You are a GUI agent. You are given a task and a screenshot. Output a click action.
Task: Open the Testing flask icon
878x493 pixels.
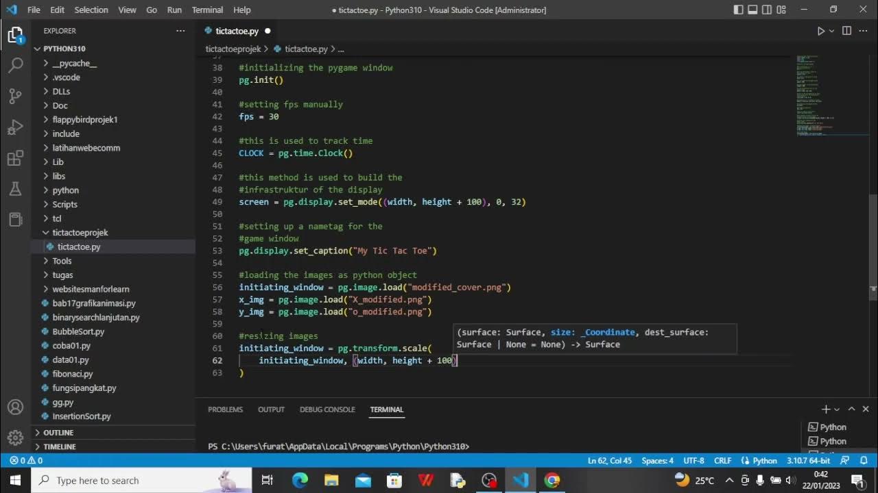coord(15,189)
